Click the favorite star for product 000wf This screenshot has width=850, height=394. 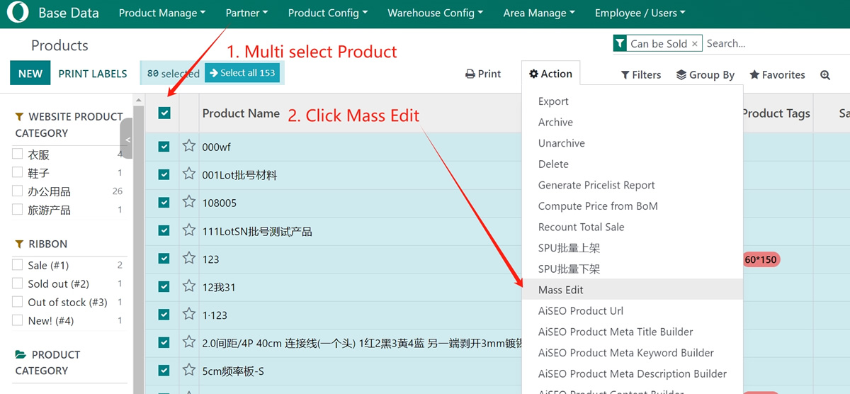point(189,146)
